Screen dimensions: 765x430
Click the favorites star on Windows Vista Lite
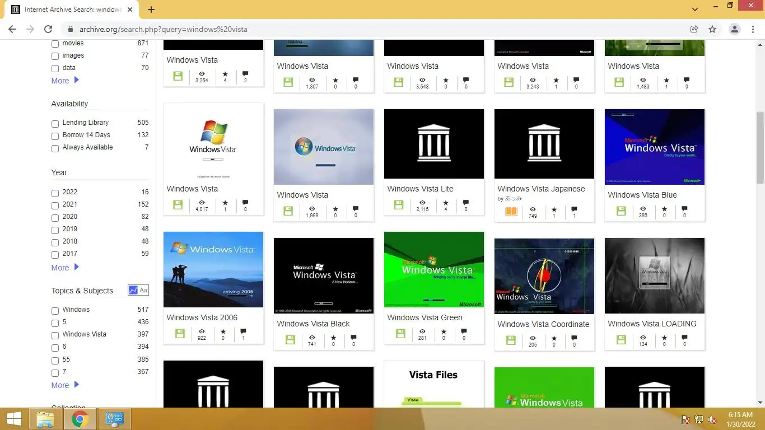pos(446,203)
